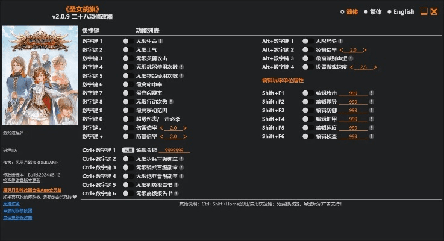
Task: Click info icon beside 无限武器使用次数
Action: pos(181,67)
